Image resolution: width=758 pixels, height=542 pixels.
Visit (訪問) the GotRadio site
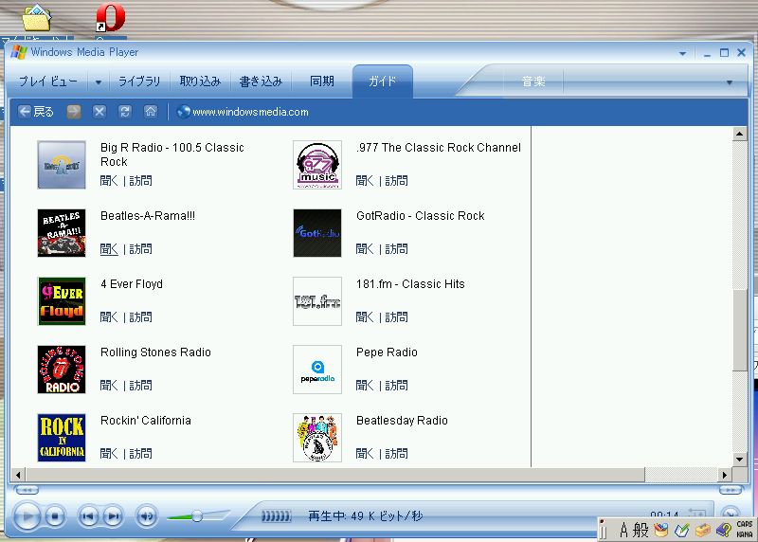pos(396,249)
